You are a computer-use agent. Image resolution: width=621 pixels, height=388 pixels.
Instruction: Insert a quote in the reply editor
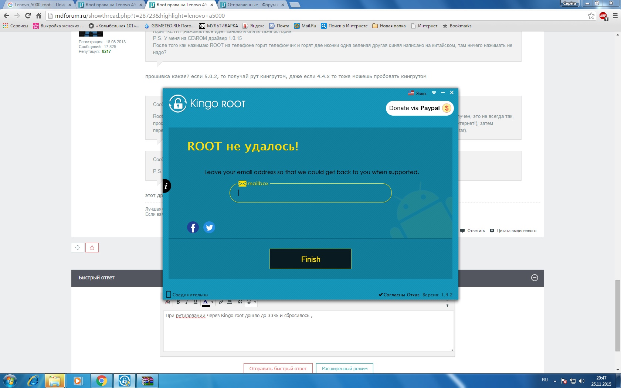[240, 302]
